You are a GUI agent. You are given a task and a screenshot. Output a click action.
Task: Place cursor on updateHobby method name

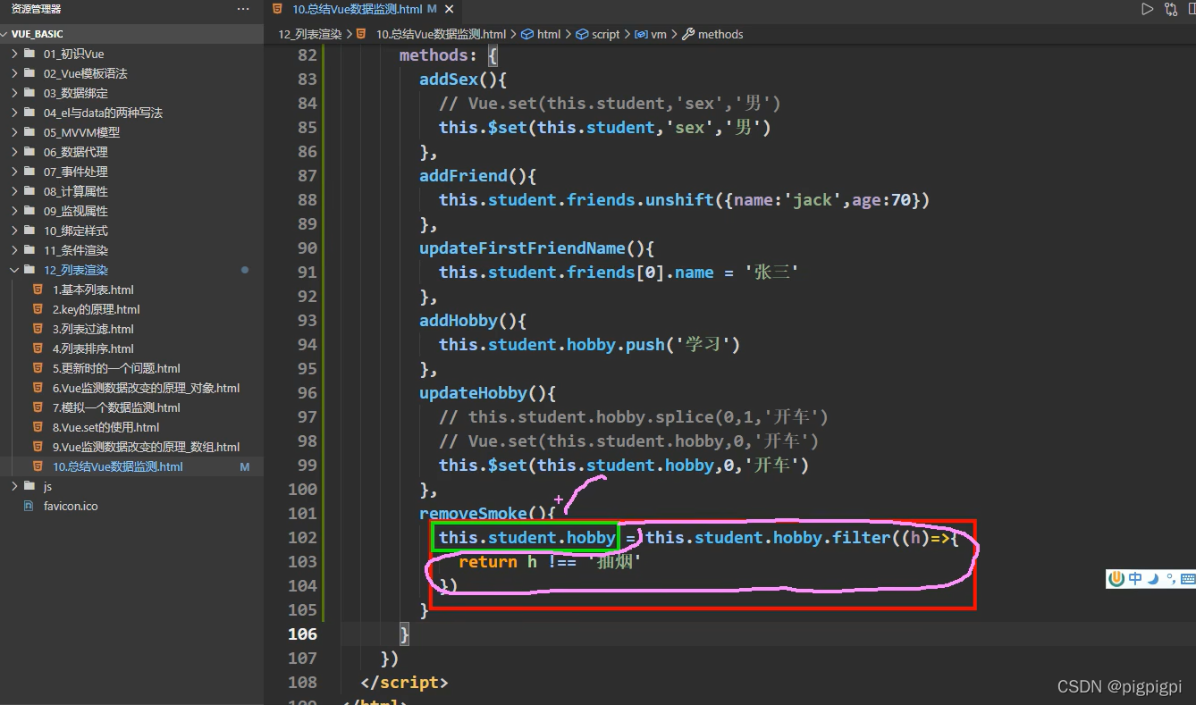473,392
